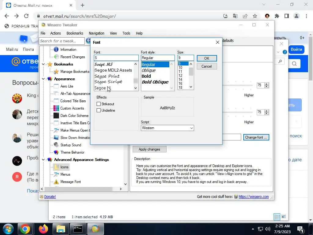Image resolution: width=313 pixels, height=235 pixels.
Task: Open the Actions menu
Action: (56, 33)
